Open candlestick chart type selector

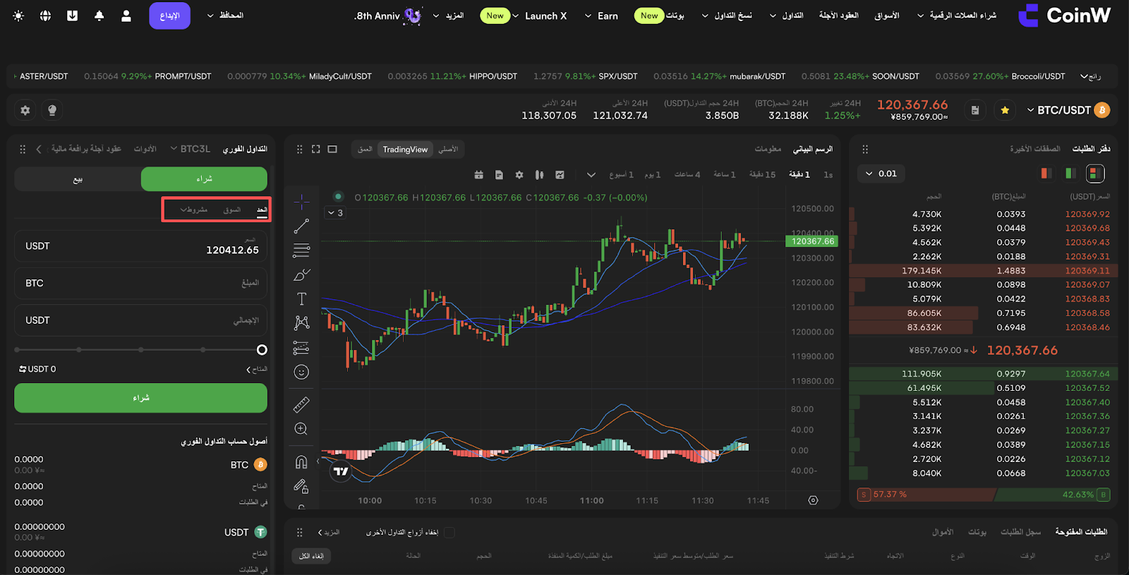pyautogui.click(x=540, y=175)
